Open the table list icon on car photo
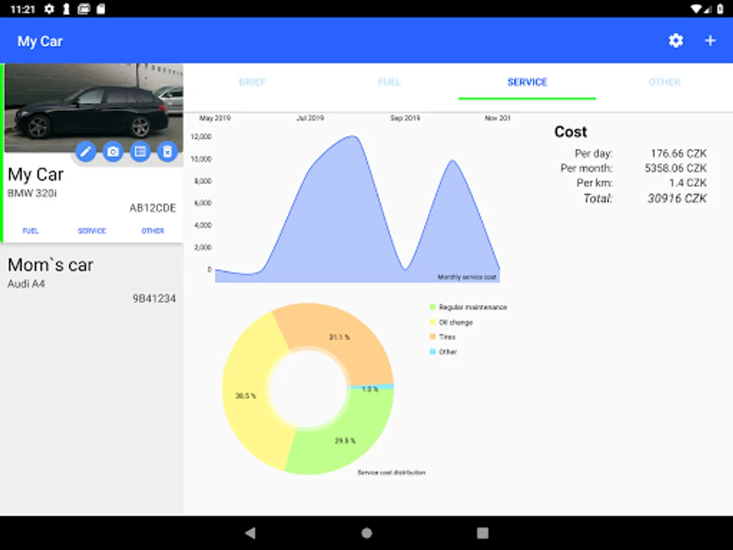733x550 pixels. pyautogui.click(x=140, y=151)
